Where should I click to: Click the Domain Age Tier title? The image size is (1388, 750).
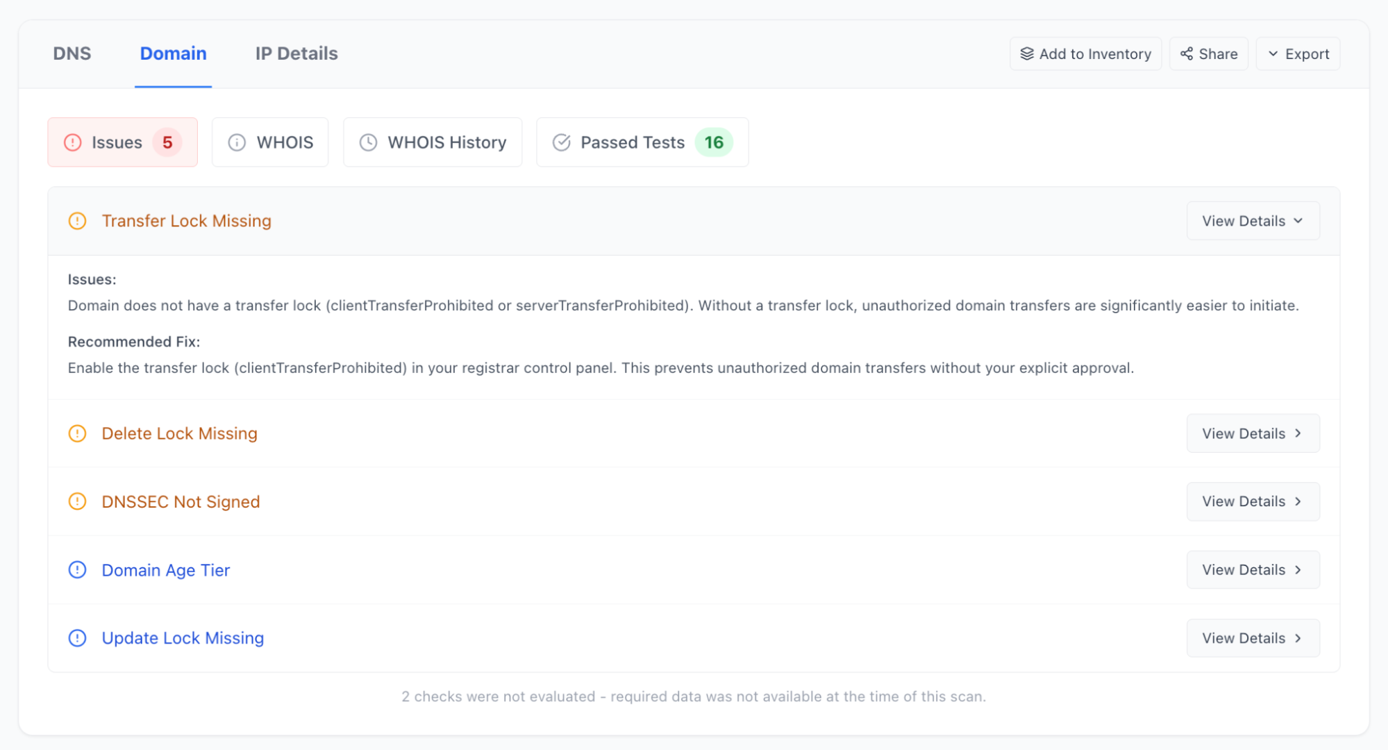point(166,569)
